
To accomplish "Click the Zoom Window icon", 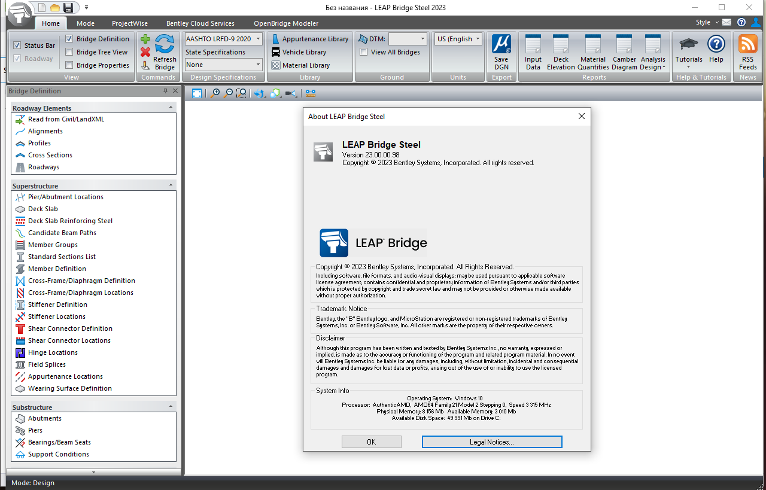I will click(241, 93).
